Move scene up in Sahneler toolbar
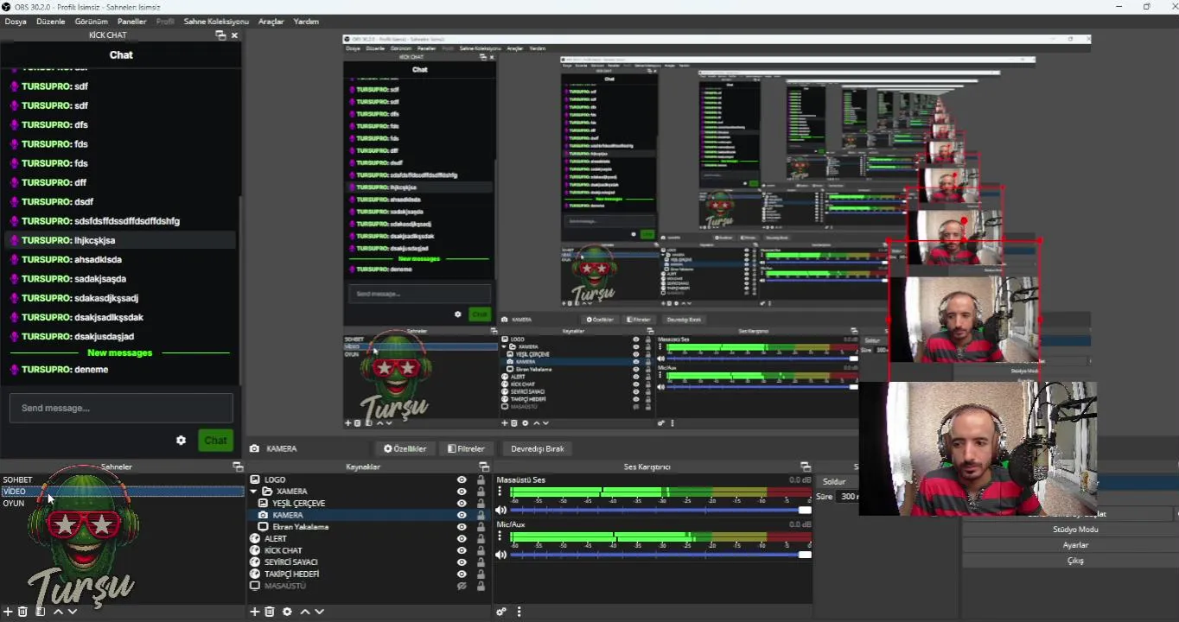The image size is (1179, 622). tap(58, 612)
